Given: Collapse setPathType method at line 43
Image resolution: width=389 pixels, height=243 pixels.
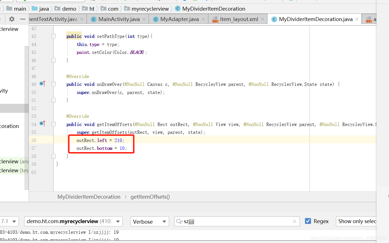Looking at the screenshot, I should pyautogui.click(x=53, y=36).
